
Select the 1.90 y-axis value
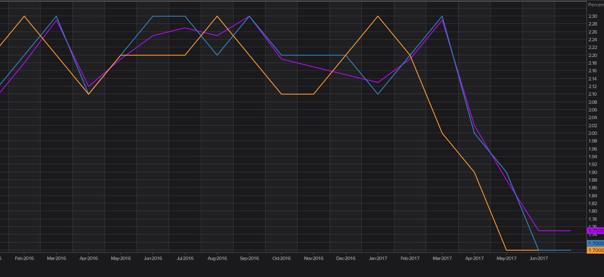click(593, 172)
